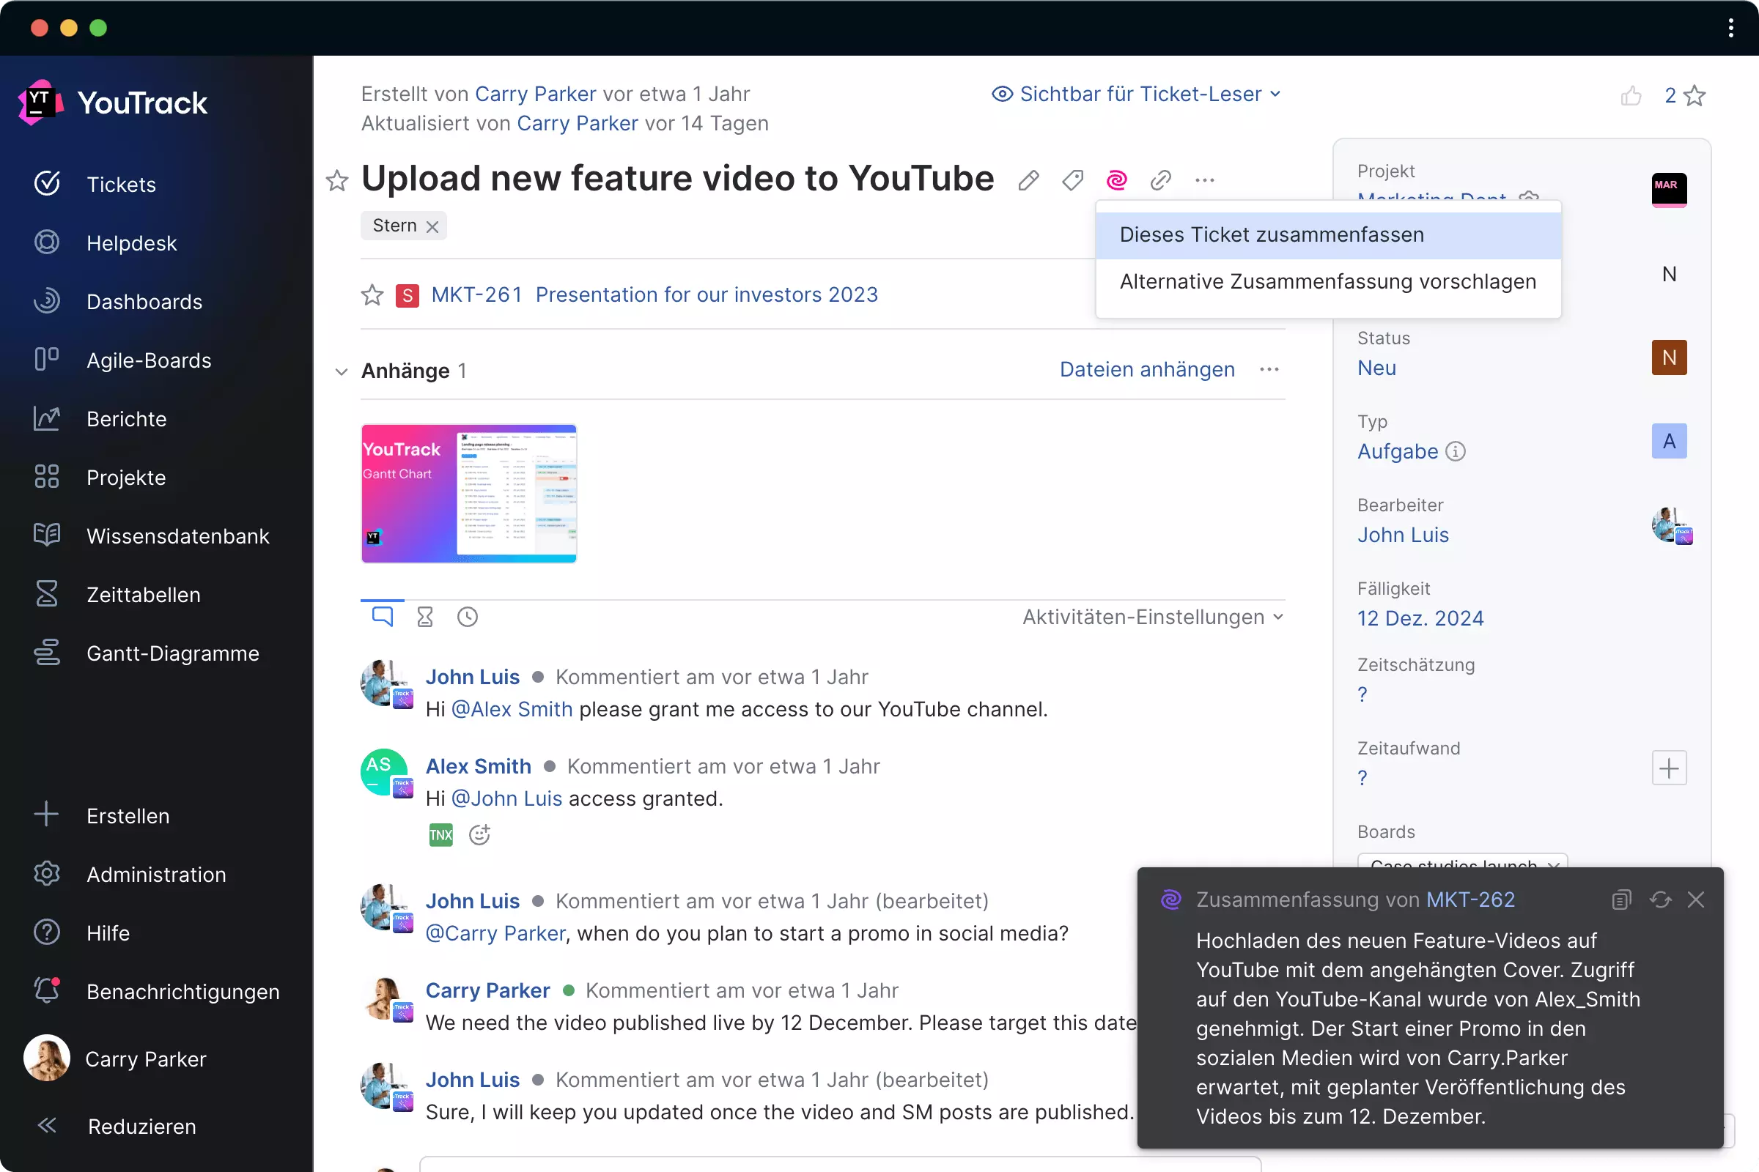Star the linked MKT-261 ticket
The image size is (1759, 1172).
click(x=372, y=295)
